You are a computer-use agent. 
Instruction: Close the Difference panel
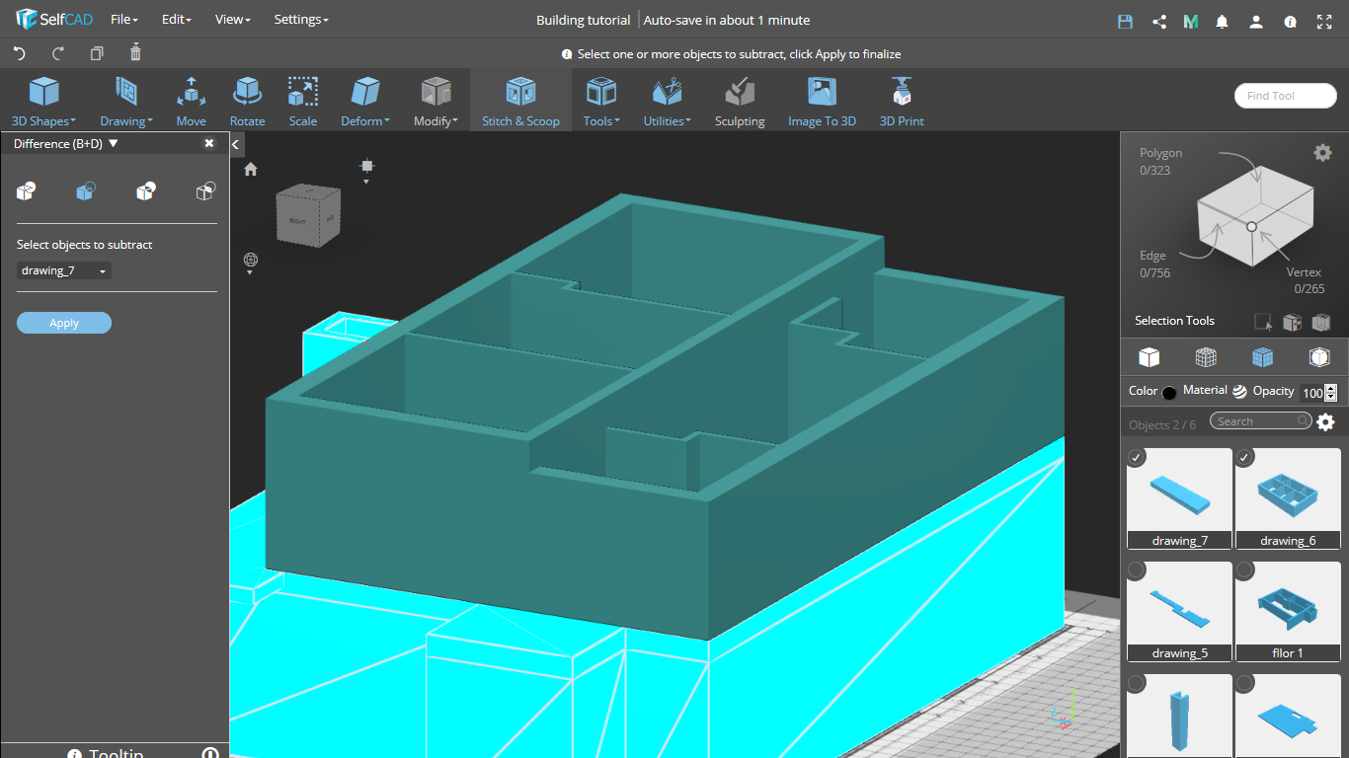click(209, 143)
